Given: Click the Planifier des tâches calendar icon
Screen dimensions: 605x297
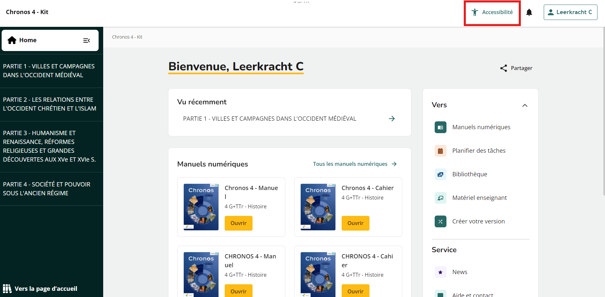Looking at the screenshot, I should pyautogui.click(x=440, y=151).
